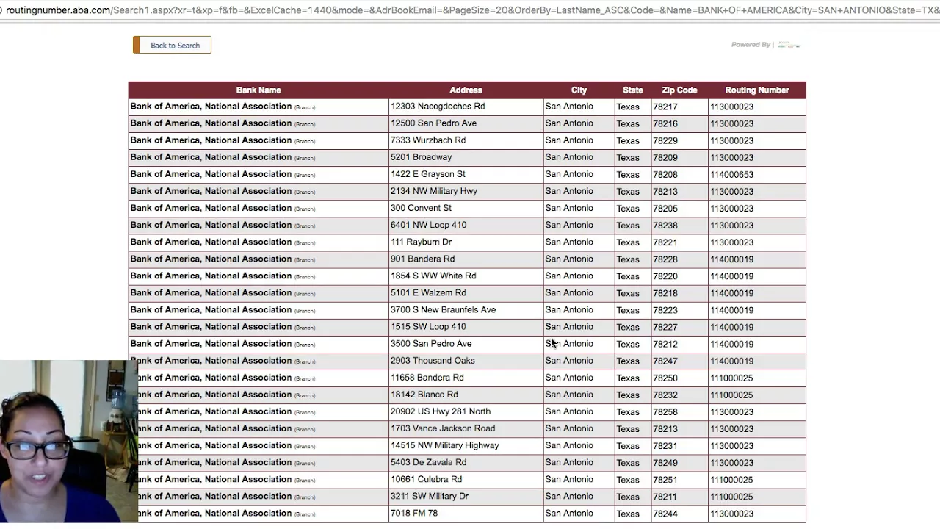Select the 2134 NW Military Hwy address

(x=434, y=191)
